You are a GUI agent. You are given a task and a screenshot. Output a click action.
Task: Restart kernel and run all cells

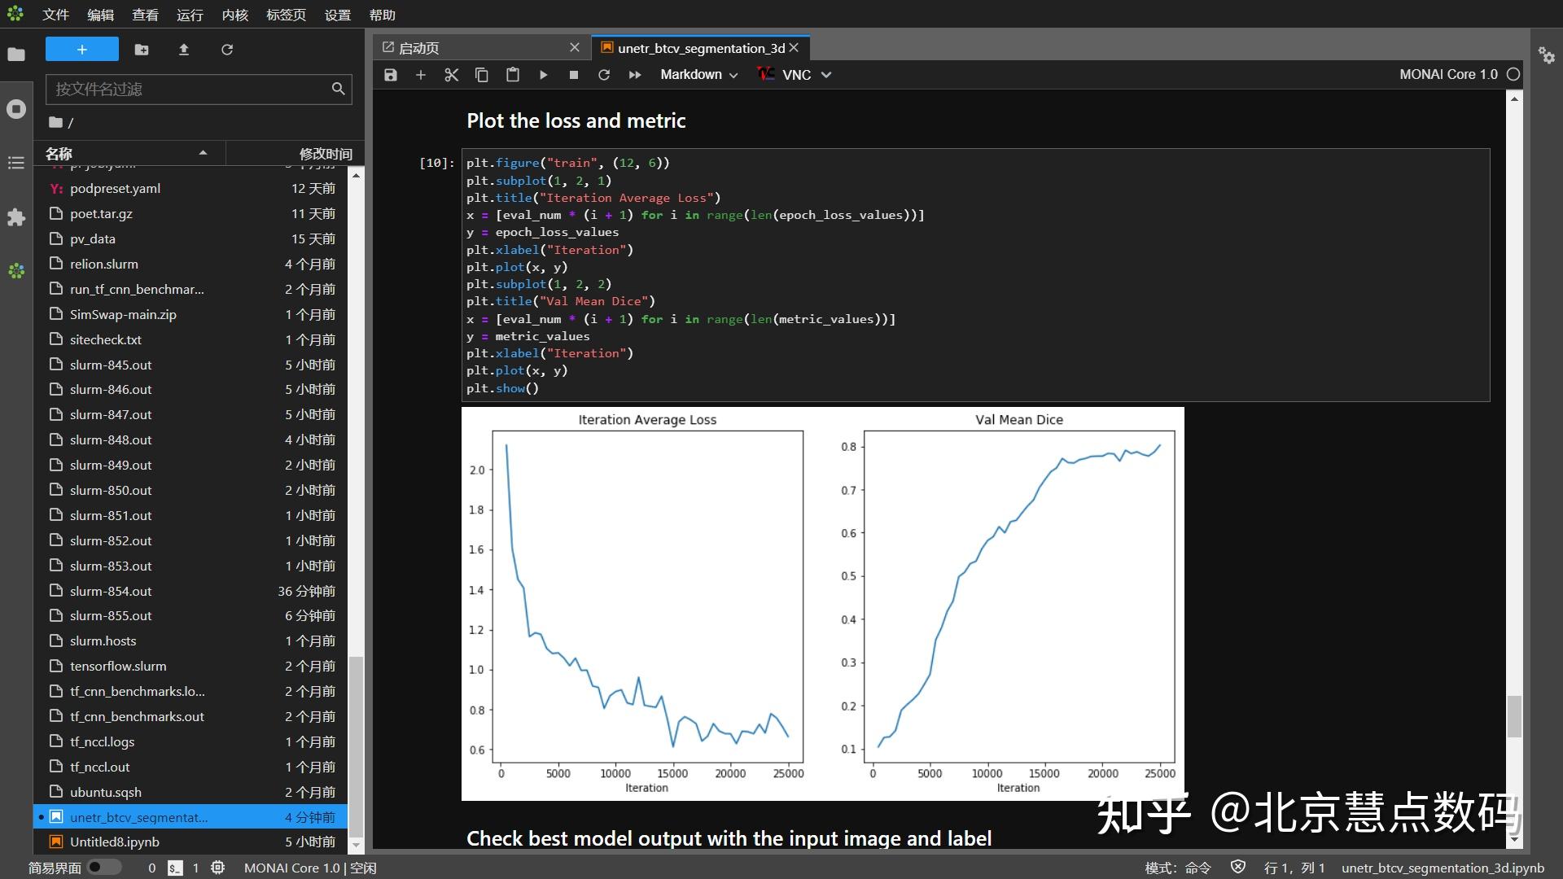pyautogui.click(x=635, y=75)
